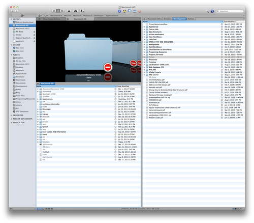Select the Python path tab
254x223 pixels.
(190, 19)
